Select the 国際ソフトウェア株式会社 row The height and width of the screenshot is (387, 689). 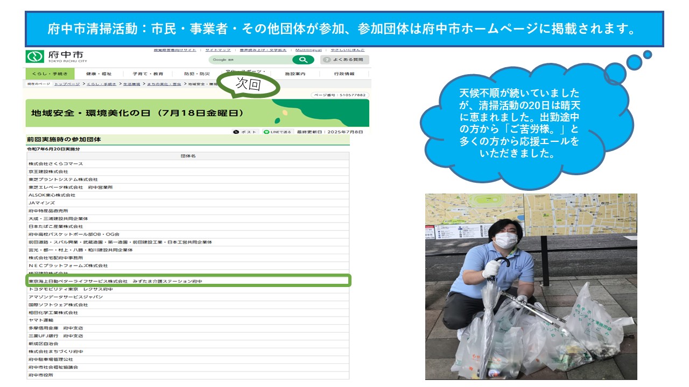(x=188, y=305)
